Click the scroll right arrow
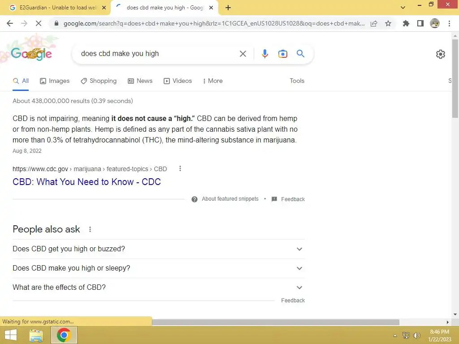This screenshot has height=344, width=459. [448, 322]
